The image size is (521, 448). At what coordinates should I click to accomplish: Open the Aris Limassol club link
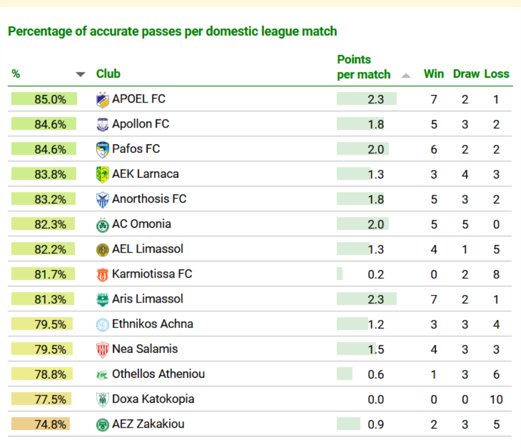click(x=147, y=299)
